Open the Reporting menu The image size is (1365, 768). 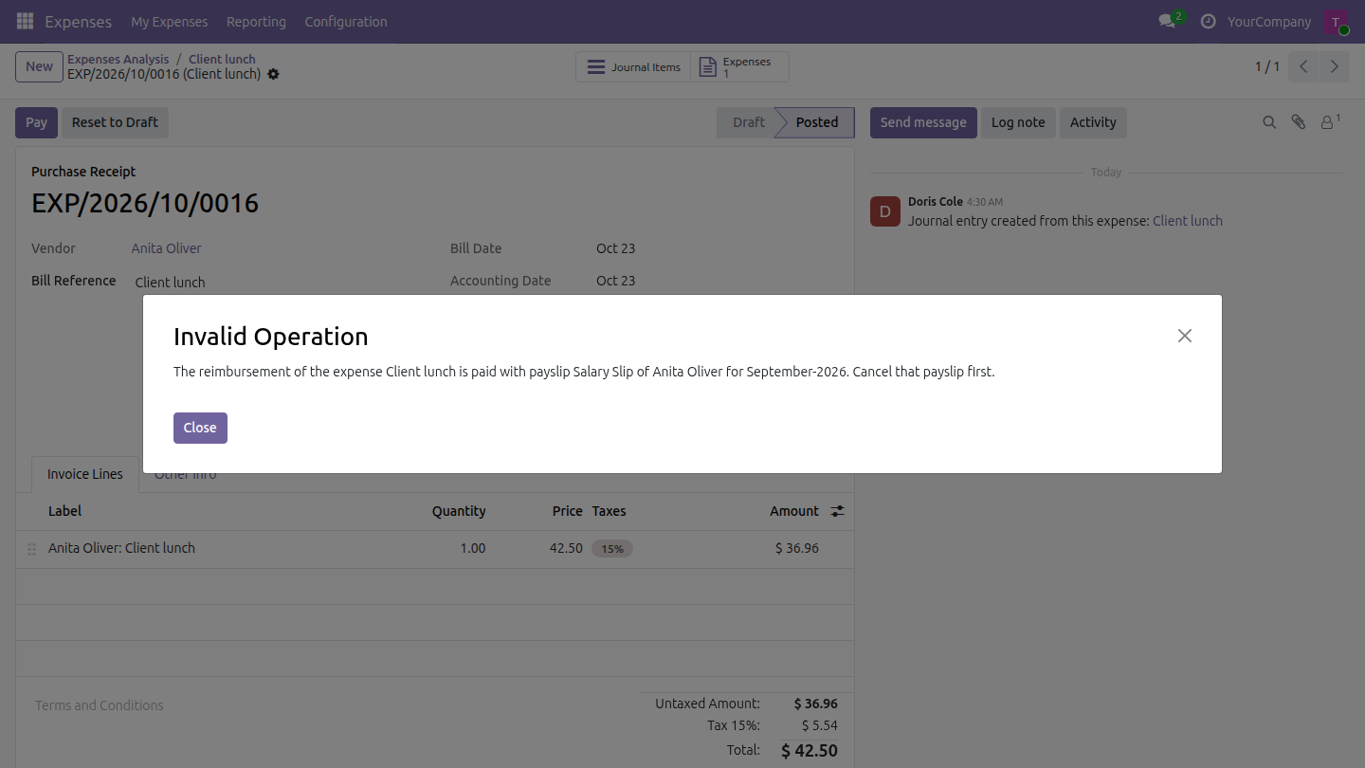(256, 21)
